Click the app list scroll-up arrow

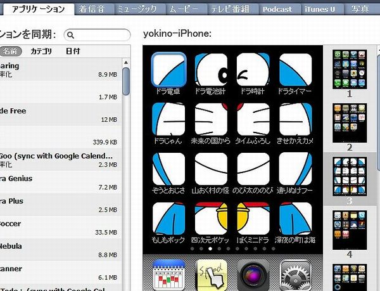(126, 63)
